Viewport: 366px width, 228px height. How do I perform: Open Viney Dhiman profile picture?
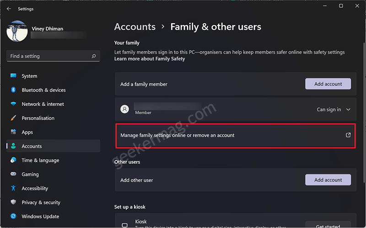click(x=17, y=31)
